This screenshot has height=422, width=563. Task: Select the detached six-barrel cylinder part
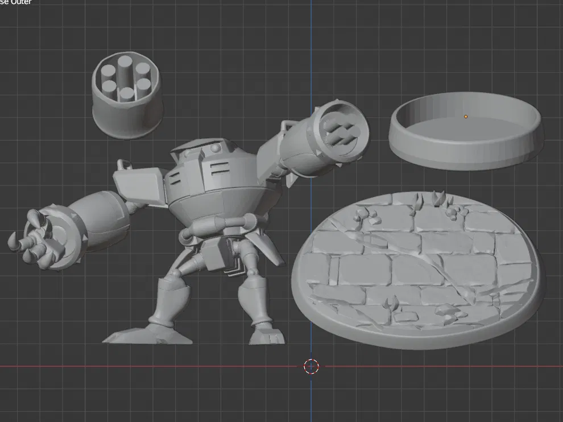pyautogui.click(x=126, y=95)
